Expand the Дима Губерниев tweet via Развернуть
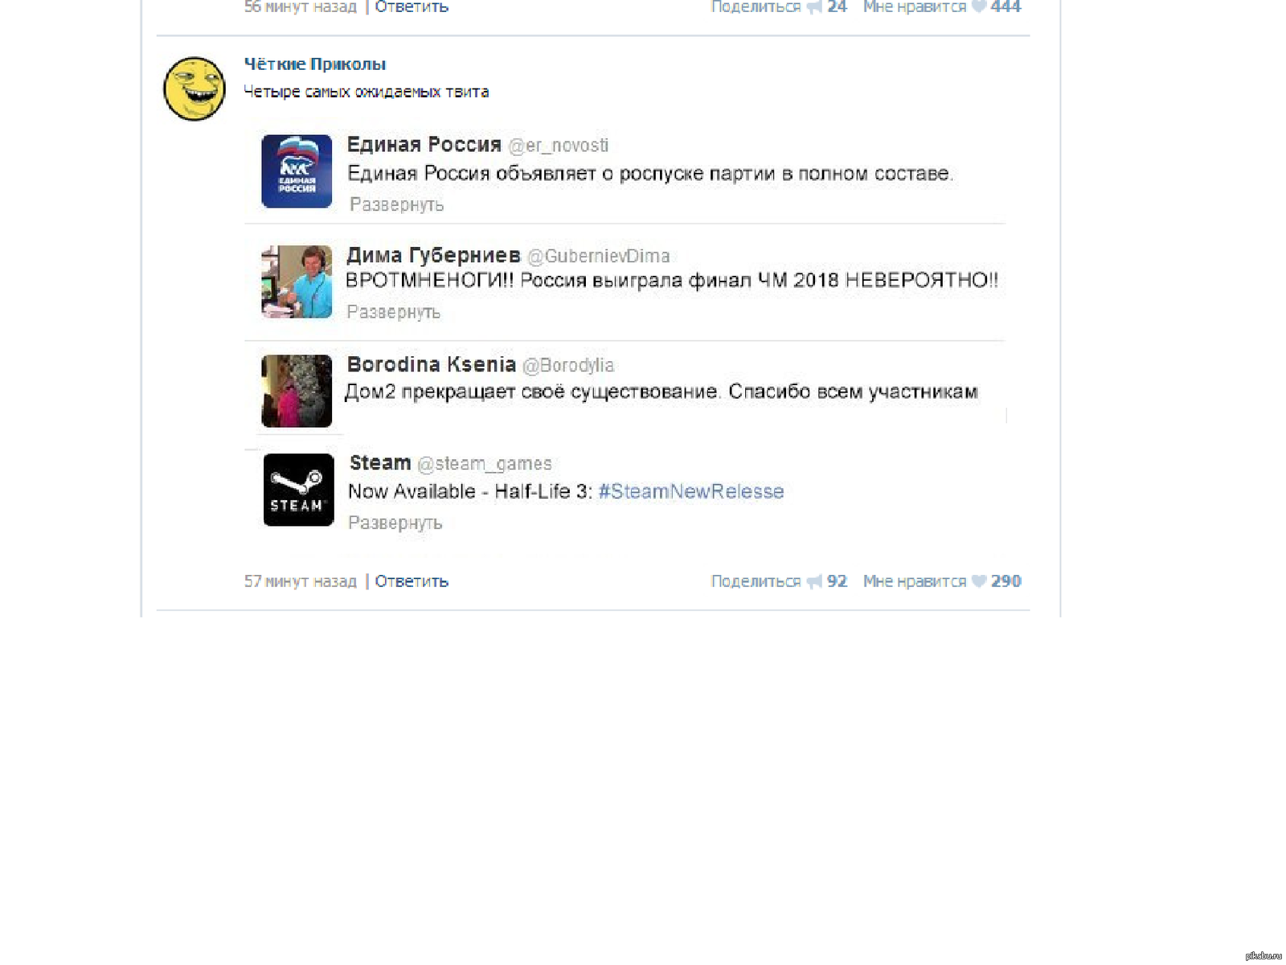Viewport: 1286px width, 965px height. point(393,312)
